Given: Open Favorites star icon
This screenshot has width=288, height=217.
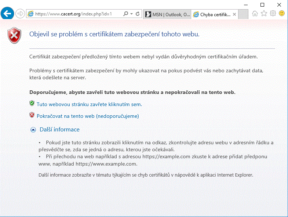Looking at the screenshot, I should tap(264, 14).
